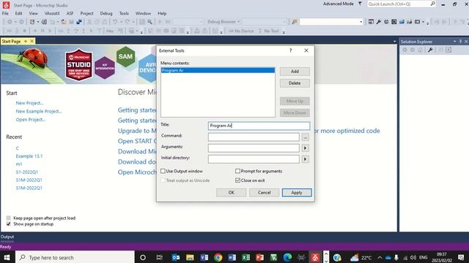Click the Find in Files magnifier icon
469x263 pixels.
click(x=149, y=22)
